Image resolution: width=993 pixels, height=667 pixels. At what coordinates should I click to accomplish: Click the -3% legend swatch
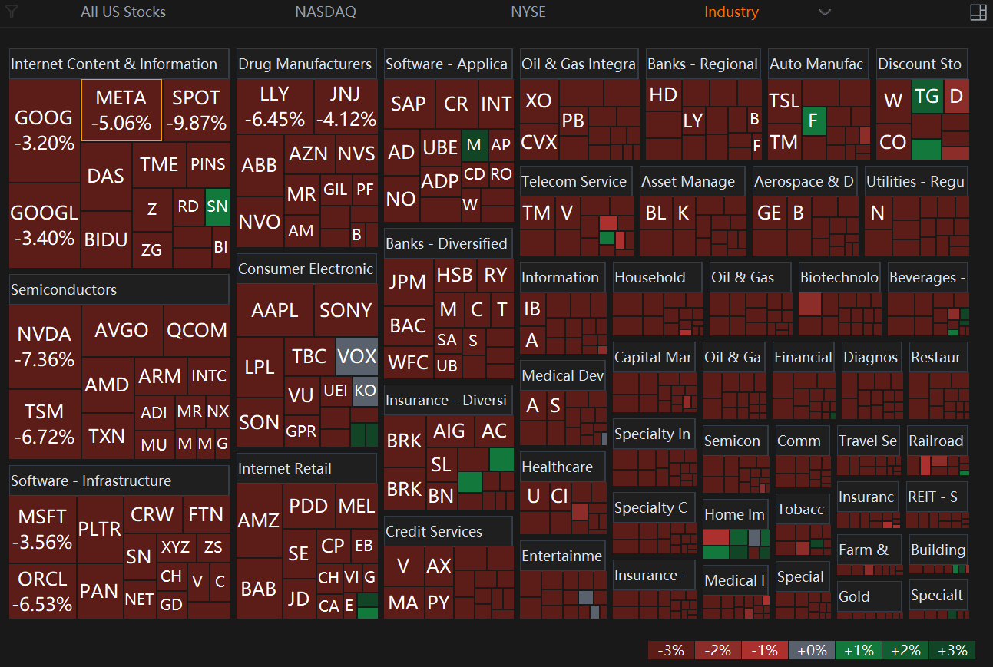click(671, 651)
